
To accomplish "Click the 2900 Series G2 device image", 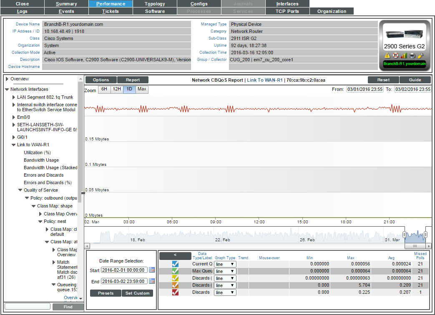I will coord(404,34).
